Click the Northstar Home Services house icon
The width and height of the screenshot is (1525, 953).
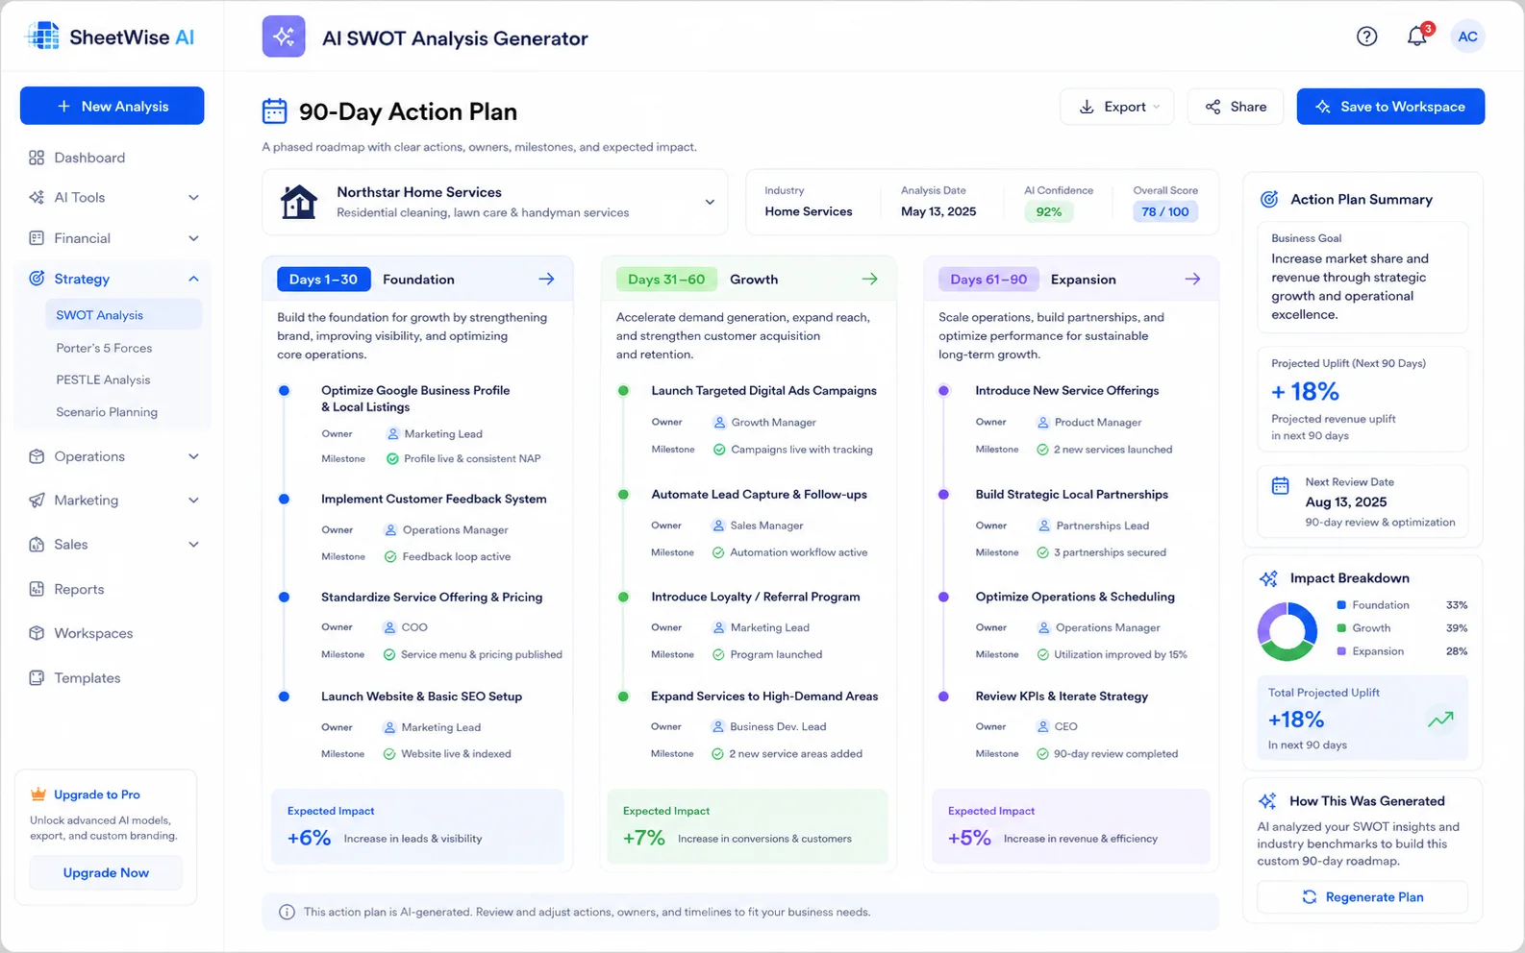[x=298, y=202]
